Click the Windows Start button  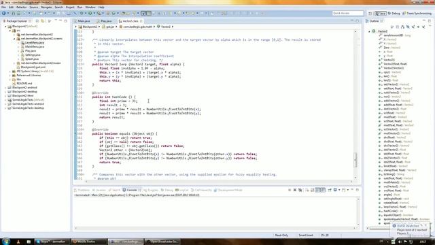tap(6, 241)
